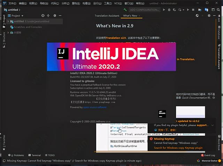
Task: Open the 1: Project side tool tab
Action: pyautogui.click(x=4, y=21)
